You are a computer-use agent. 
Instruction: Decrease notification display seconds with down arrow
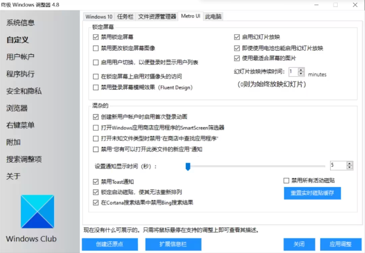click(349, 167)
